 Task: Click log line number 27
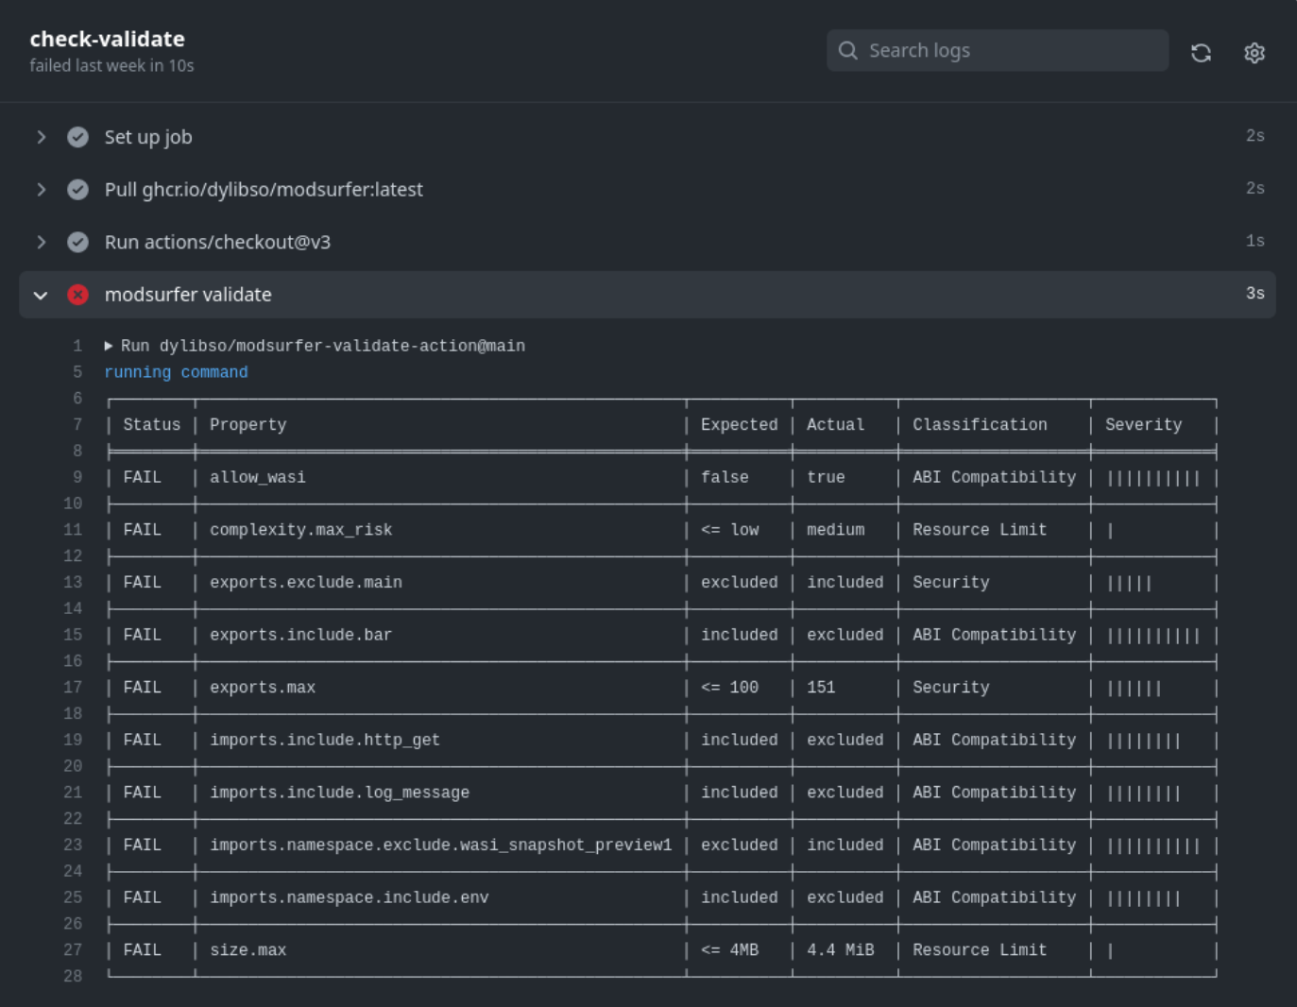coord(73,949)
